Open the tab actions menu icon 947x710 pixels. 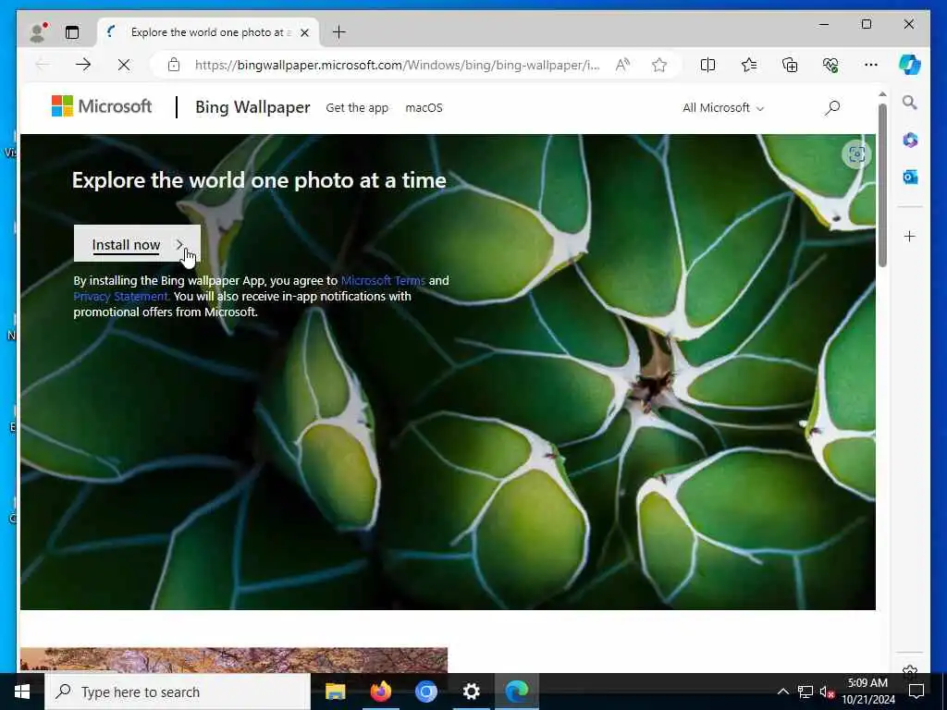click(72, 32)
